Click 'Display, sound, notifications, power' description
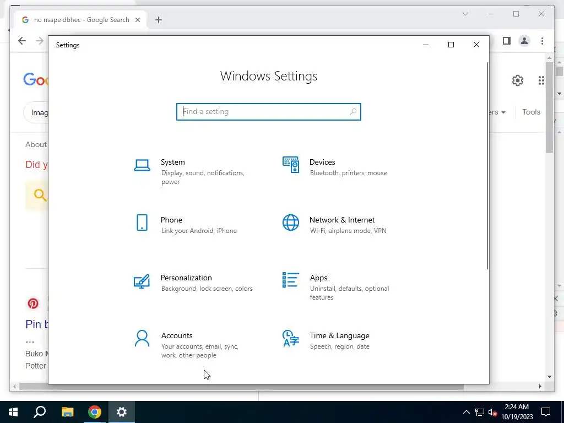Image resolution: width=564 pixels, height=423 pixels. [203, 177]
